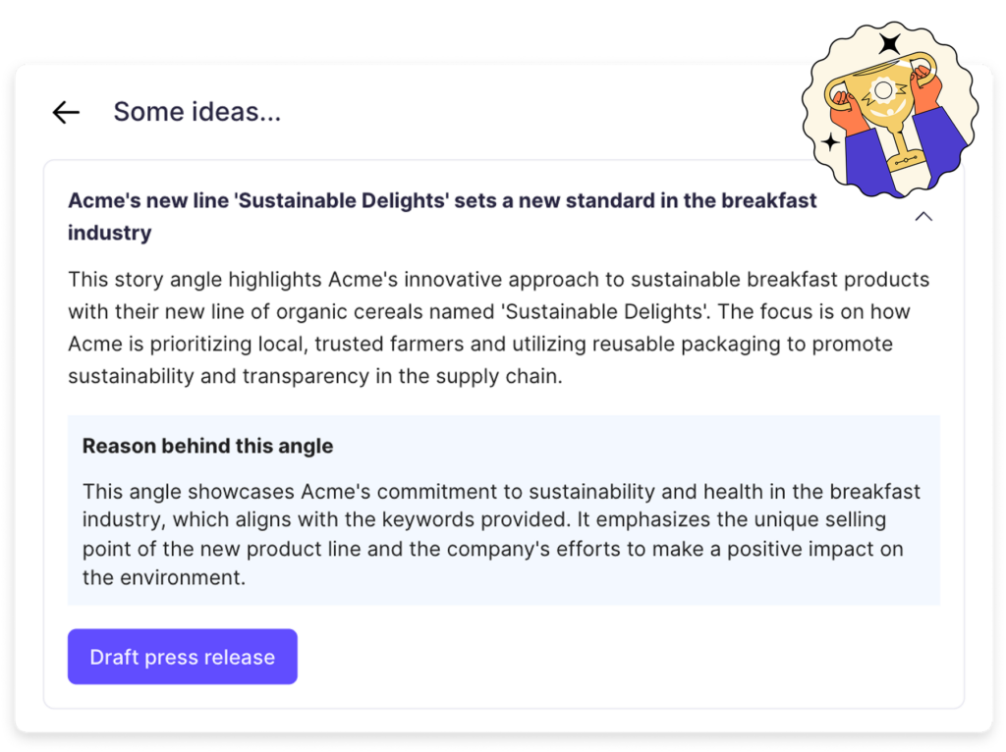Click the Draft press release button
Image resolution: width=1006 pixels, height=752 pixels.
pos(182,657)
